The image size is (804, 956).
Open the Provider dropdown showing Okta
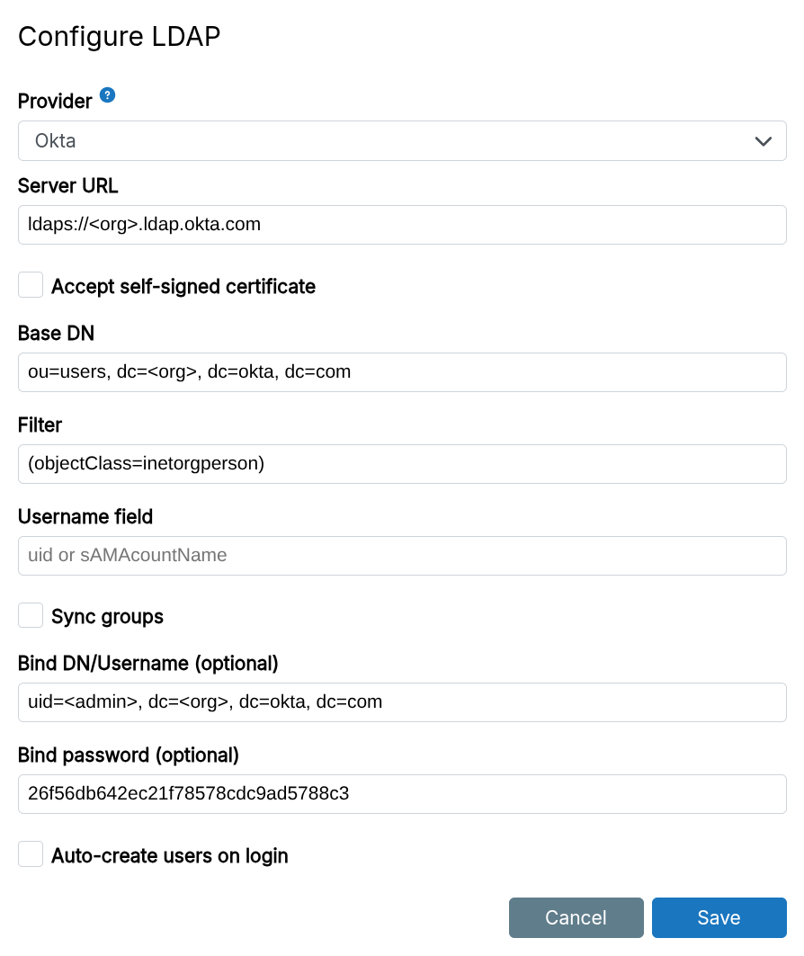402,140
